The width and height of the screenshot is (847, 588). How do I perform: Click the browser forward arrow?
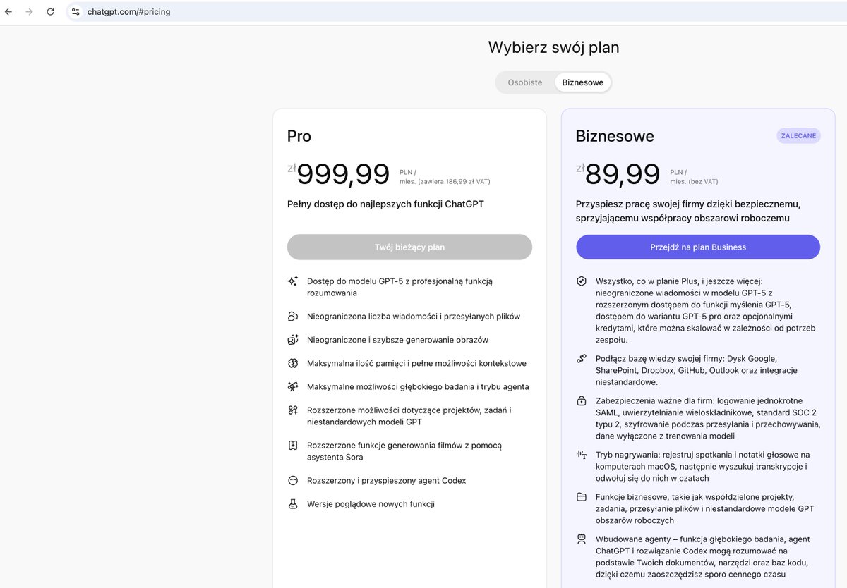coord(29,12)
